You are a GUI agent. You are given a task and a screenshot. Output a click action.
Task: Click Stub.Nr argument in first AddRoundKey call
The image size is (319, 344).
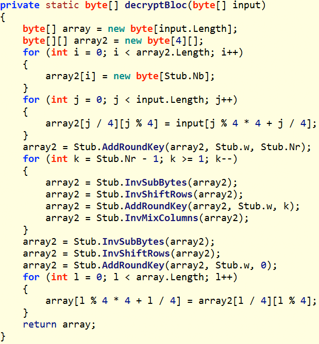pyautogui.click(x=280, y=147)
